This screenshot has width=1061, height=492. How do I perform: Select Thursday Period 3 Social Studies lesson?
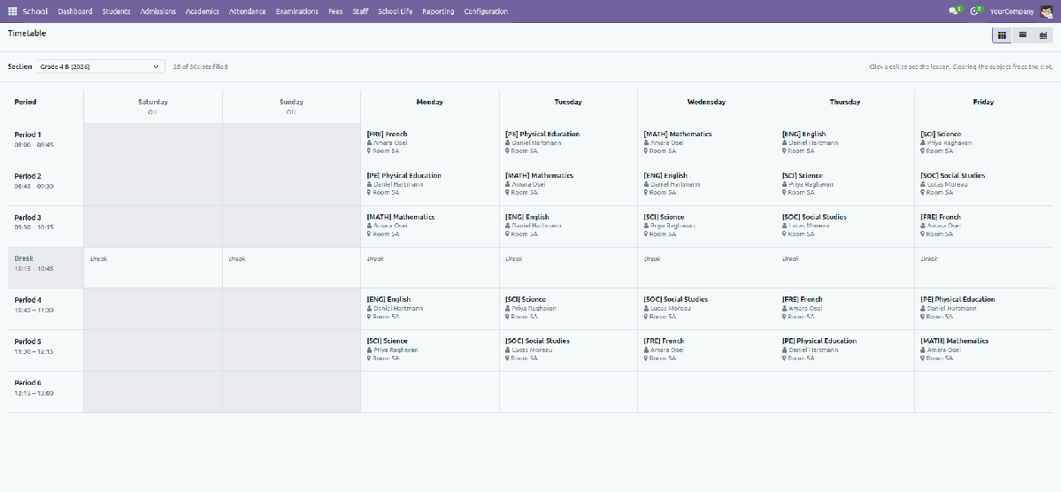[845, 226]
